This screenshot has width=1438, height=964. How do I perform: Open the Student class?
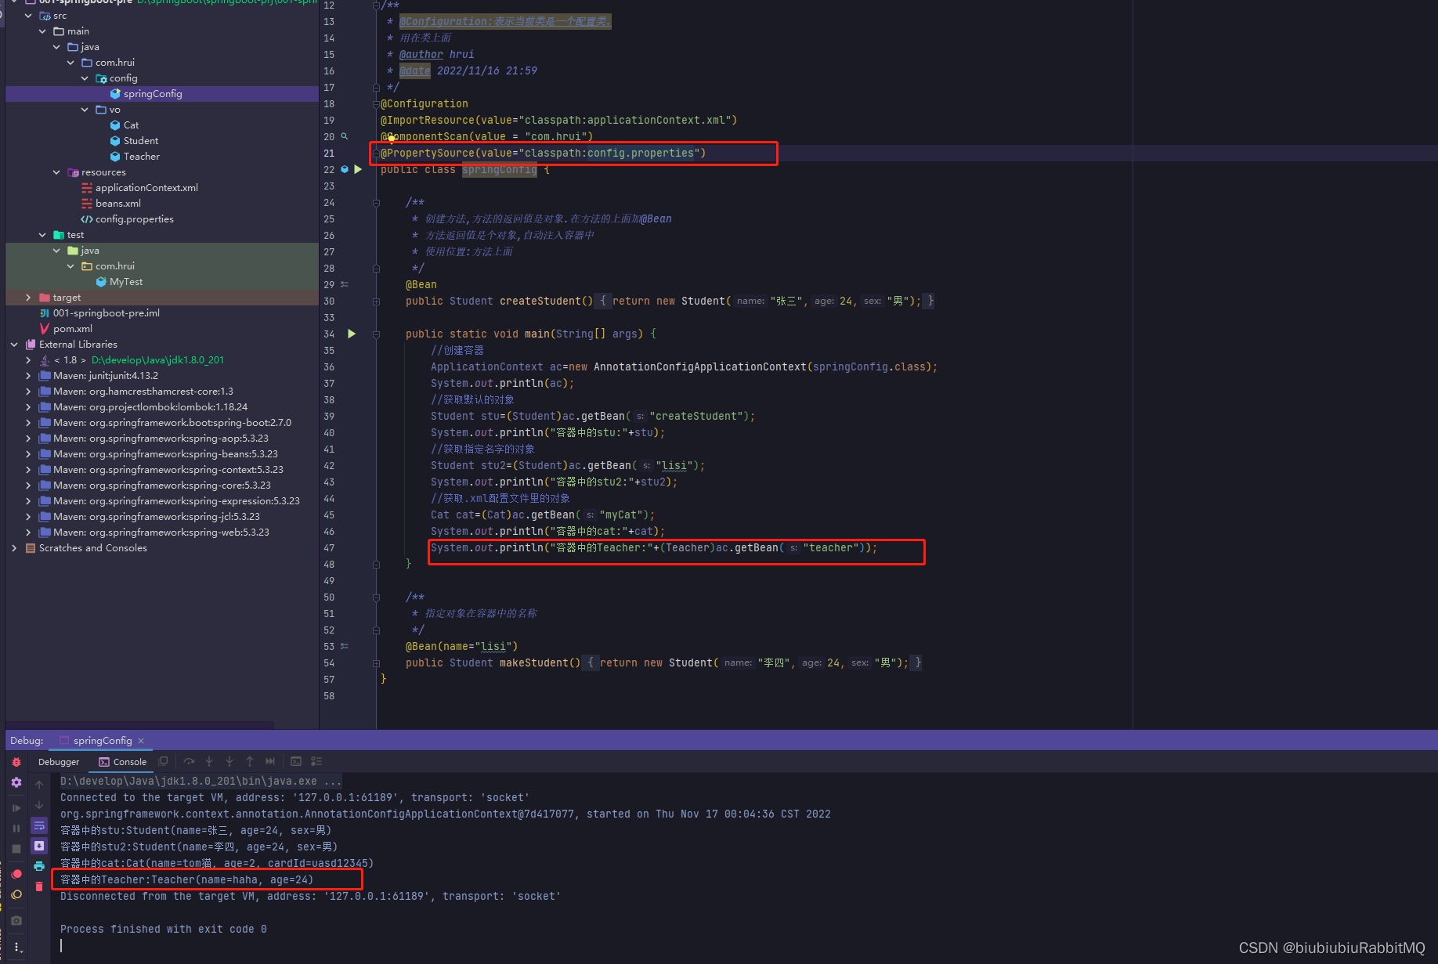(141, 141)
